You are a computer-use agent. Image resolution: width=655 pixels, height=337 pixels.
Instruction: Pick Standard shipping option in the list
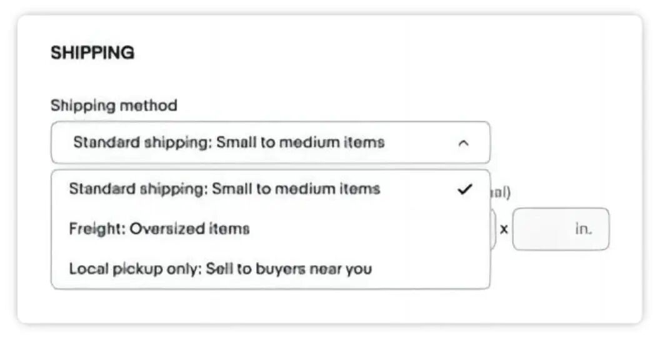224,189
